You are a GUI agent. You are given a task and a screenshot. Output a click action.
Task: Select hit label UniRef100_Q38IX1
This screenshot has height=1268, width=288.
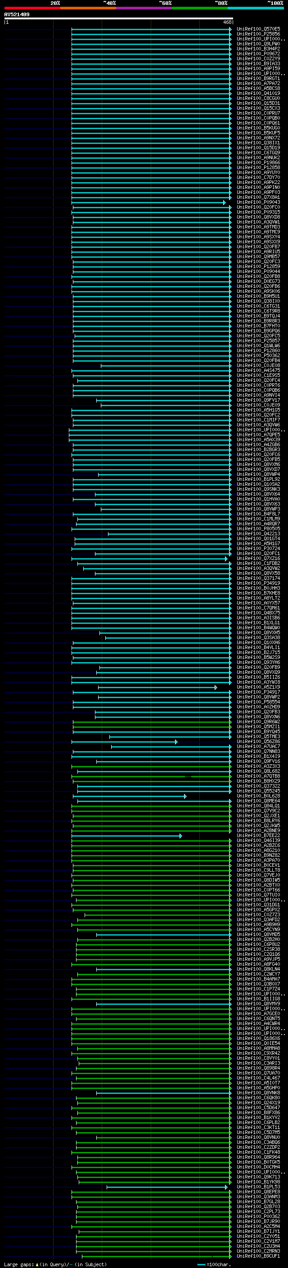pyautogui.click(x=258, y=143)
